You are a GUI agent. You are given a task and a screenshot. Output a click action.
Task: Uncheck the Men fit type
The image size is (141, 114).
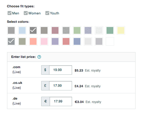pyautogui.click(x=9, y=13)
